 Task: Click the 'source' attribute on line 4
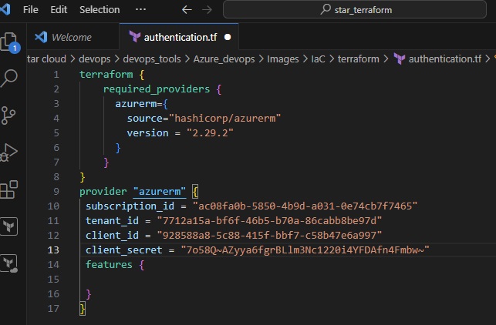point(145,118)
